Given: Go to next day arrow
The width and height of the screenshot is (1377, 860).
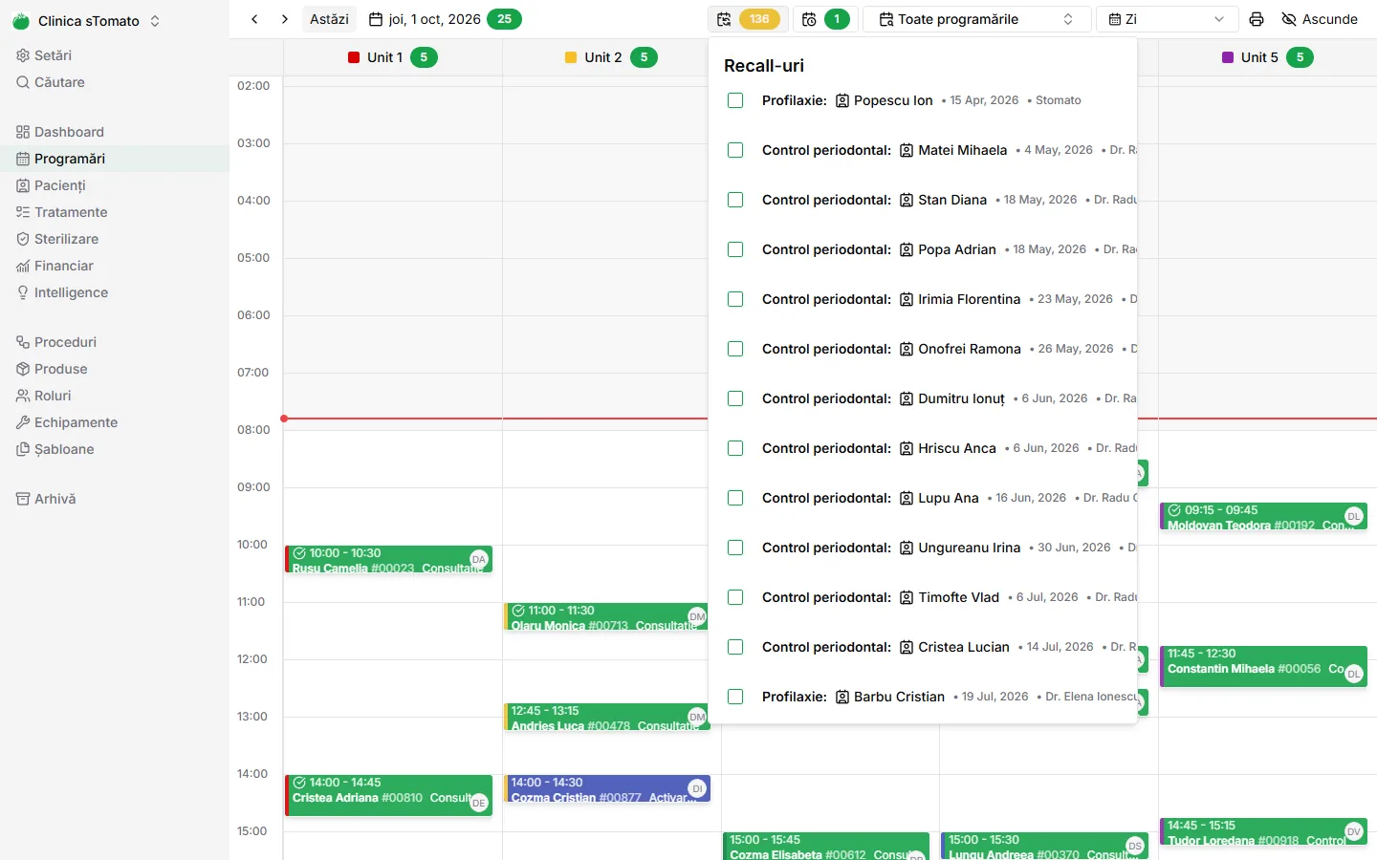Looking at the screenshot, I should tap(285, 19).
